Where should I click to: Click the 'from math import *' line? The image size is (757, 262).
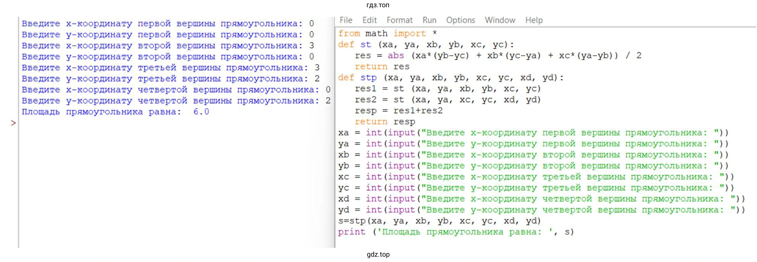(387, 34)
